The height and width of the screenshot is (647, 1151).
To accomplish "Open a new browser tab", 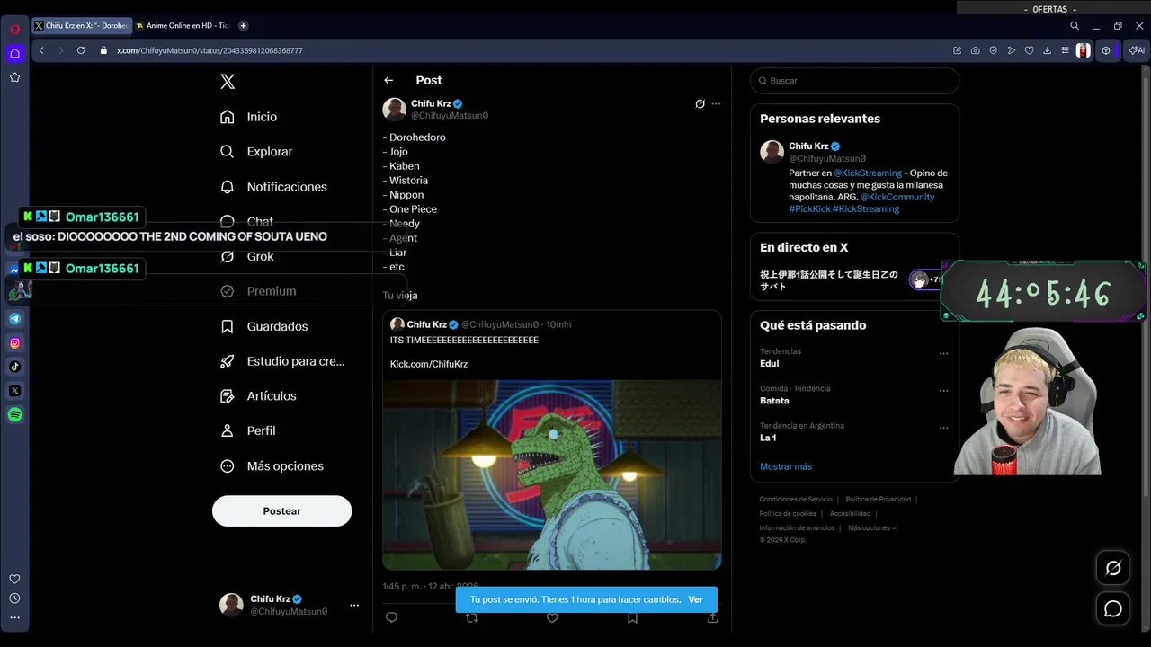I will click(243, 26).
